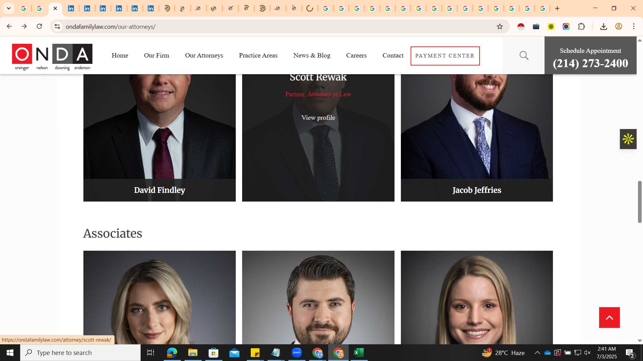Viewport: 643px width, 361px height.
Task: Open Excel from taskbar
Action: click(x=359, y=353)
